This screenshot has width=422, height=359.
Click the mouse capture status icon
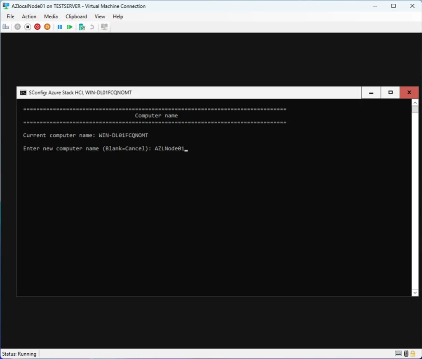(x=406, y=353)
